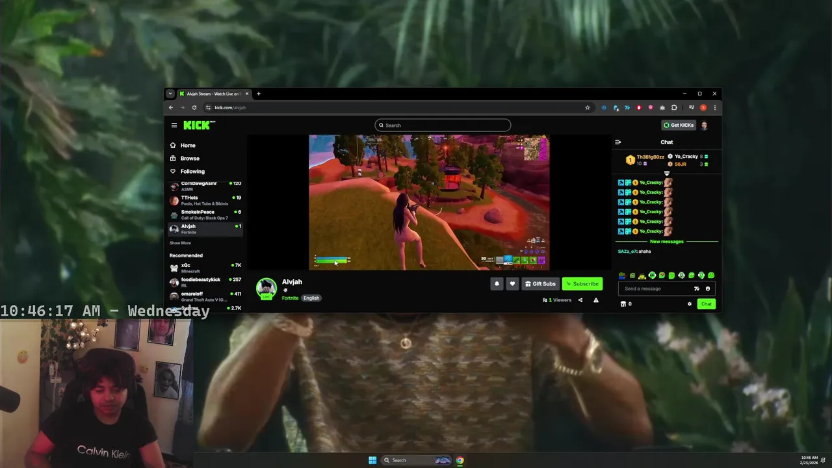This screenshot has height=468, width=832.
Task: Open Chrome extensions puzzle icon
Action: (x=674, y=108)
